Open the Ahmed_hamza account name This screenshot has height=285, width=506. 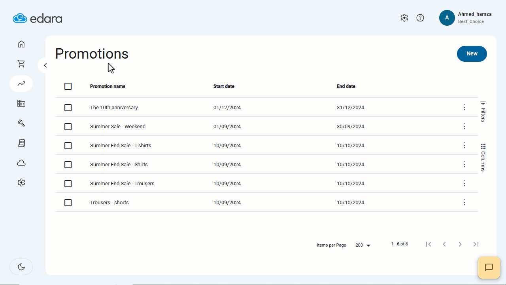(x=475, y=14)
